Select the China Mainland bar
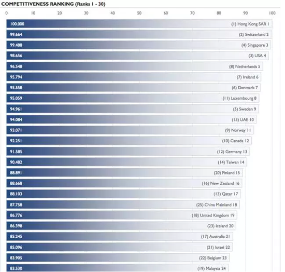 [x=123, y=205]
